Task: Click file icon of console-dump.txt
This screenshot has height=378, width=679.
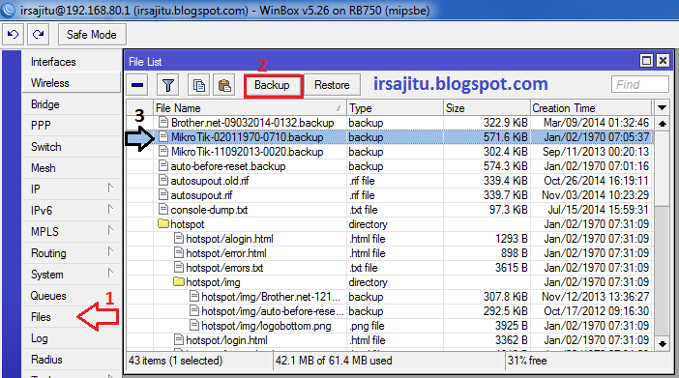Action: click(163, 210)
